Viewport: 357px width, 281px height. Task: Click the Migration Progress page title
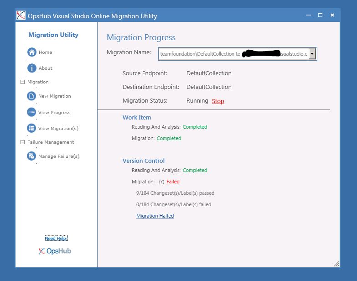(141, 37)
